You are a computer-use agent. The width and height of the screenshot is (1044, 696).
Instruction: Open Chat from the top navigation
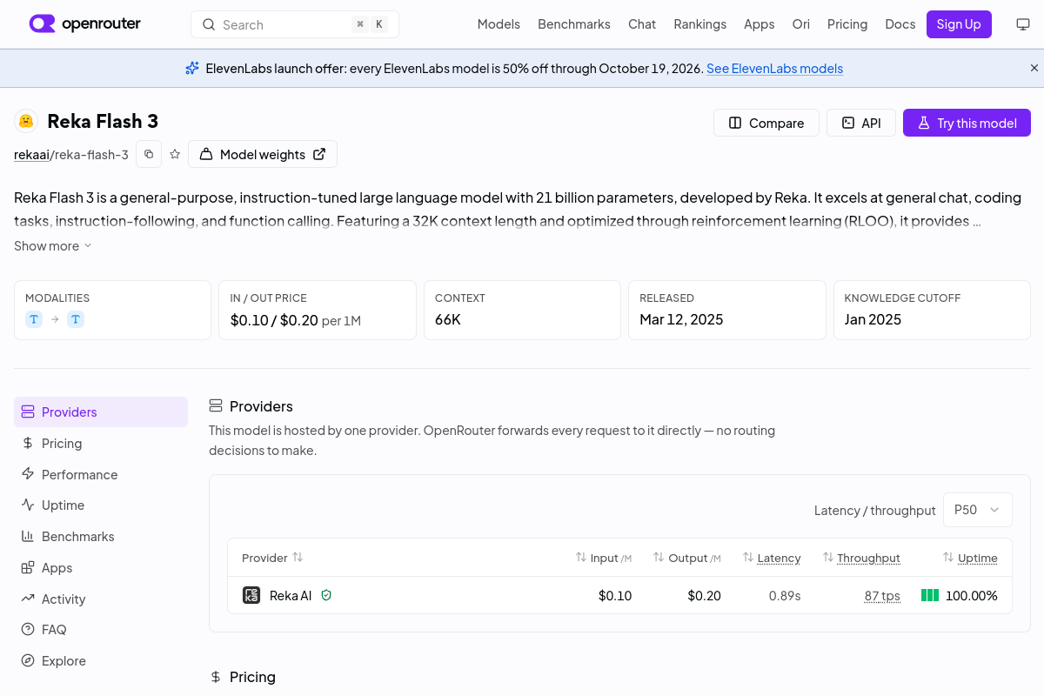[x=642, y=24]
